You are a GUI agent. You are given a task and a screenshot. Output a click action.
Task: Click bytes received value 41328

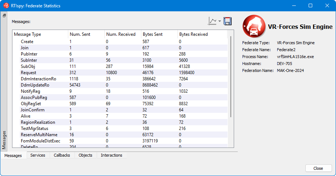(x=184, y=66)
